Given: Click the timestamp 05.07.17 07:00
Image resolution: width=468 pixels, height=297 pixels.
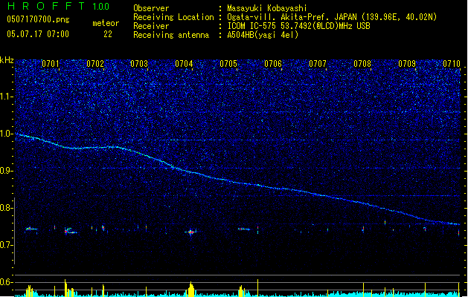Looking at the screenshot, I should pyautogui.click(x=38, y=34).
